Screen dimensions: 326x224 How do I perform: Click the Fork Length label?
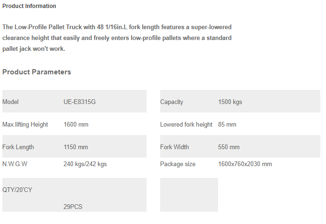[x=18, y=147]
